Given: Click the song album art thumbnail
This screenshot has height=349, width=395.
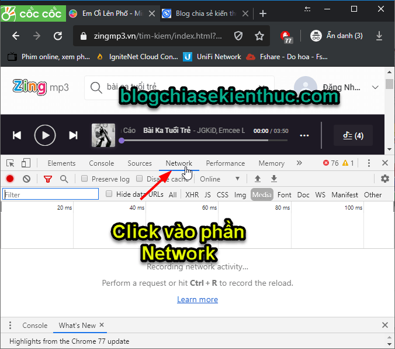Looking at the screenshot, I should (x=103, y=135).
